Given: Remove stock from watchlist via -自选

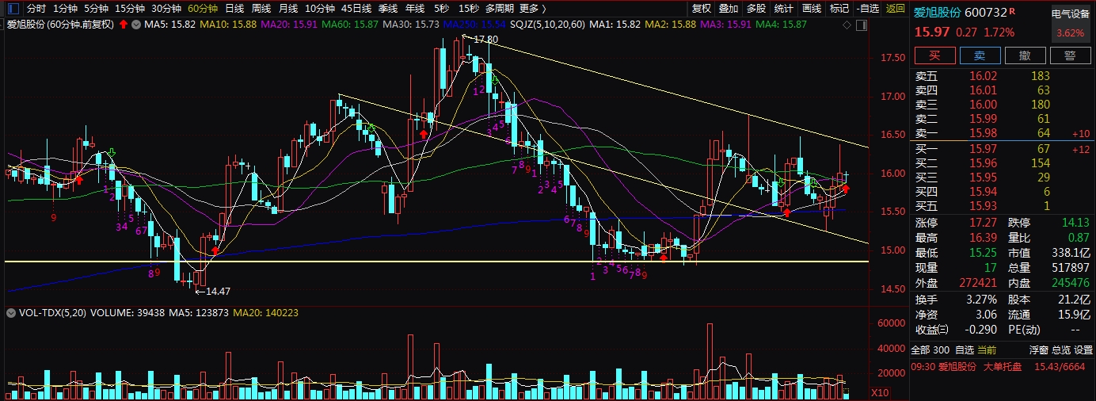Looking at the screenshot, I should 867,8.
